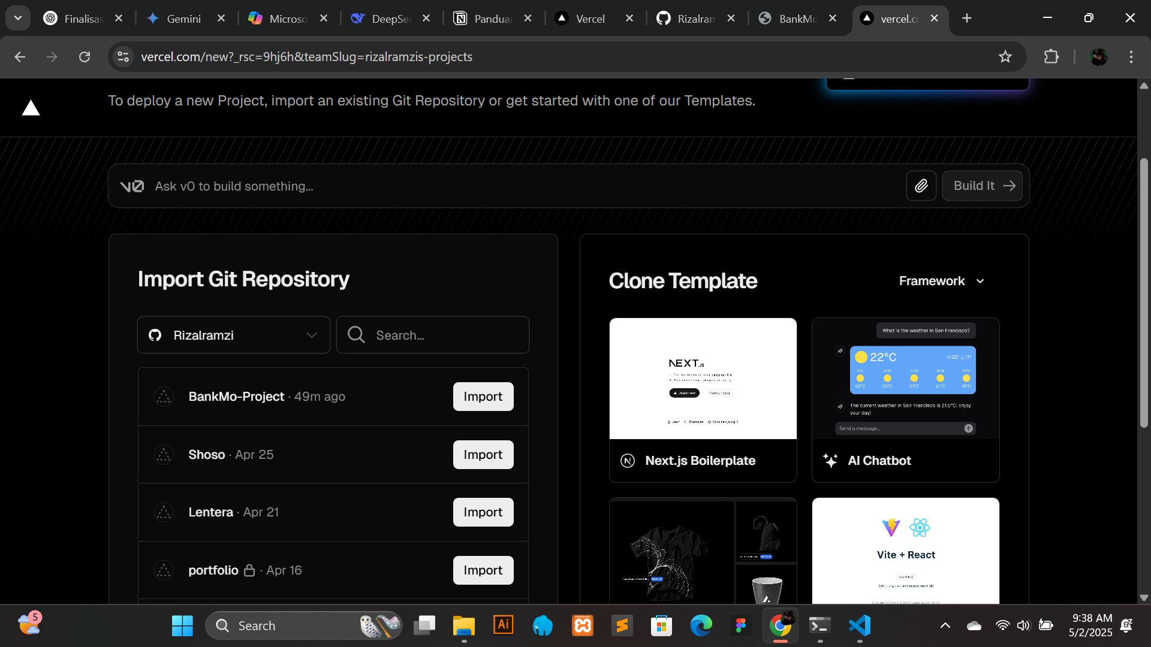1151x647 pixels.
Task: Open Windows Start menu
Action: [x=182, y=625]
